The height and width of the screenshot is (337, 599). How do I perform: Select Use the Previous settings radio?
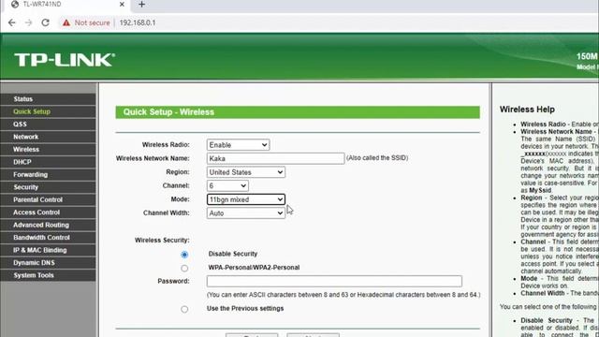184,309
